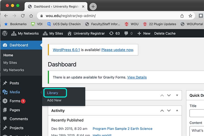Open the WOU bookmark
The height and width of the screenshot is (136, 204).
click(x=132, y=24)
